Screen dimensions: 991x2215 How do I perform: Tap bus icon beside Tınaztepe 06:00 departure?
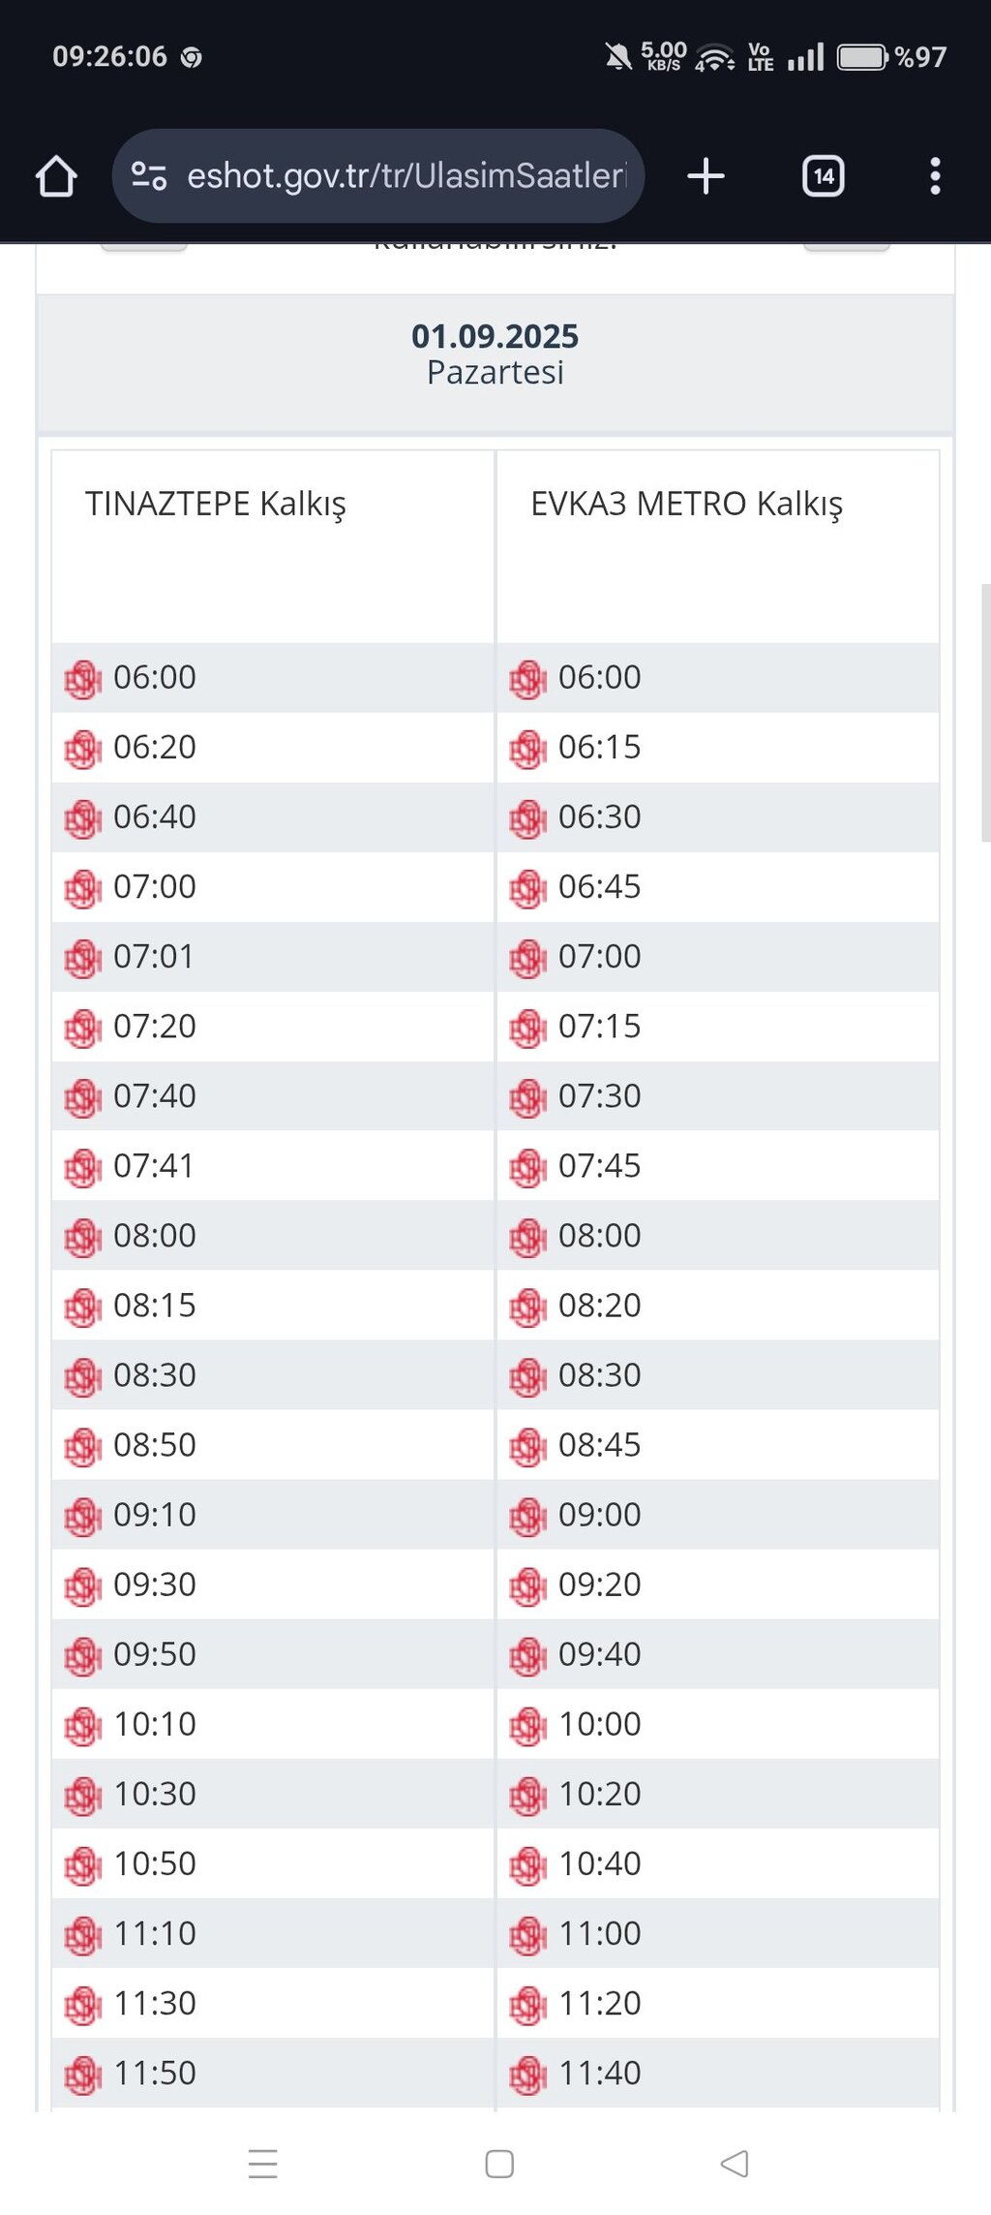click(82, 679)
